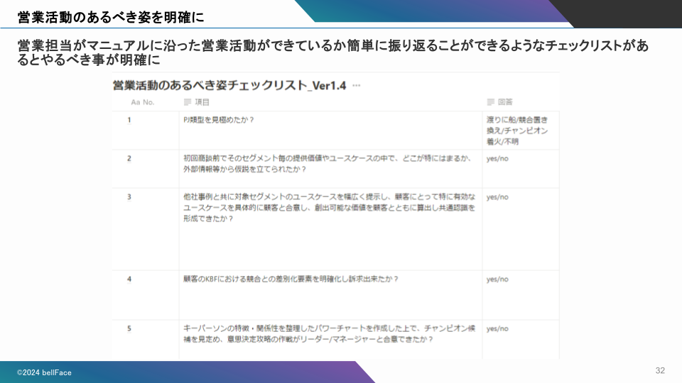Select row number 1 in the No. column
This screenshot has height=383, width=682.
pyautogui.click(x=129, y=119)
